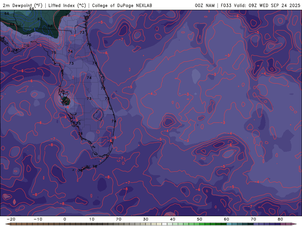Image resolution: width=302 pixels, height=226 pixels.
Task: Click the 'Valid: 09Z WED SEP 24 2025' text
Action: (x=267, y=5)
